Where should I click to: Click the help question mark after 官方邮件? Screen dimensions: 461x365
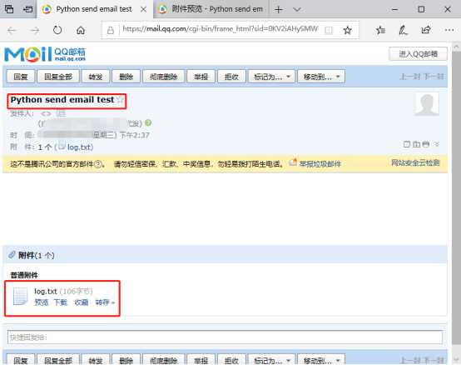[x=98, y=164]
